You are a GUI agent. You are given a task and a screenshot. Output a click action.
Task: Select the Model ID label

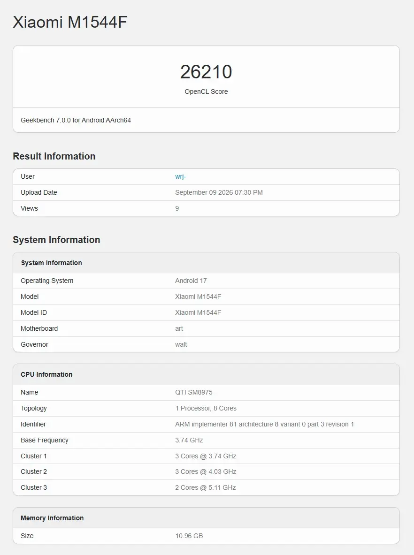pyautogui.click(x=34, y=312)
